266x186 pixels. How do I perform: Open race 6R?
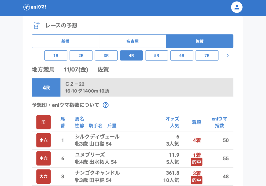182,56
